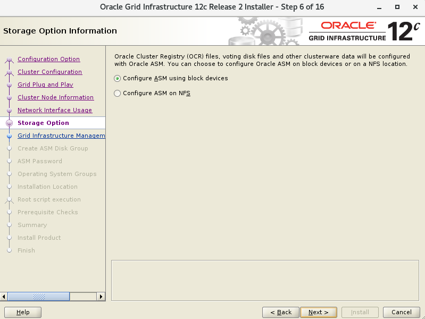Click the Next button

tap(318, 312)
